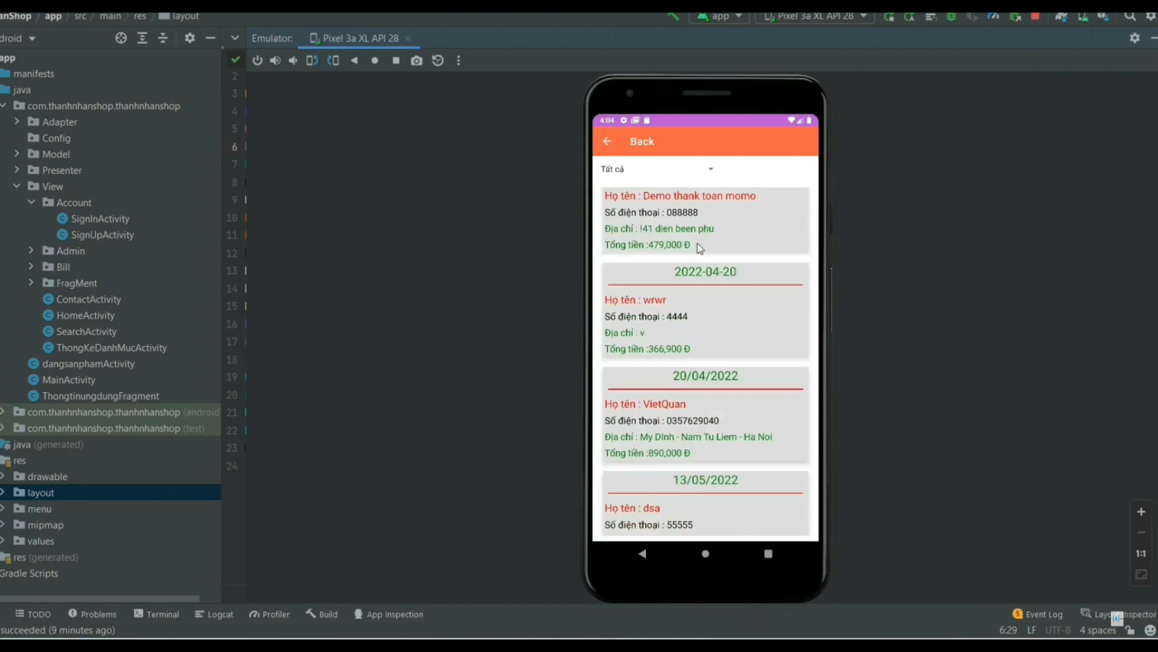Tap the Android navigation bar Home circle on the phone
The image size is (1158, 652).
706,554
